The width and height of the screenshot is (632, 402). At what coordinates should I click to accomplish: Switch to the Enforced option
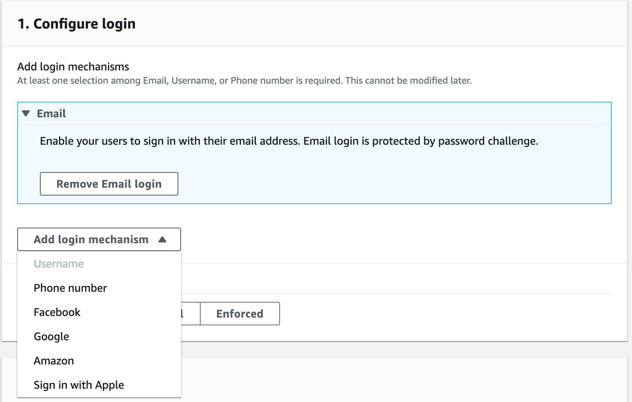pyautogui.click(x=240, y=314)
